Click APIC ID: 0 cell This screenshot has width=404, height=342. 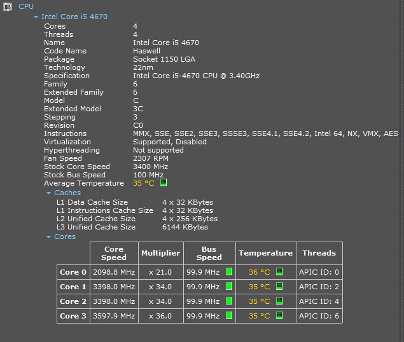(x=319, y=272)
